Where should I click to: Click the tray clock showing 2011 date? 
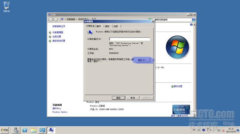click(x=231, y=130)
